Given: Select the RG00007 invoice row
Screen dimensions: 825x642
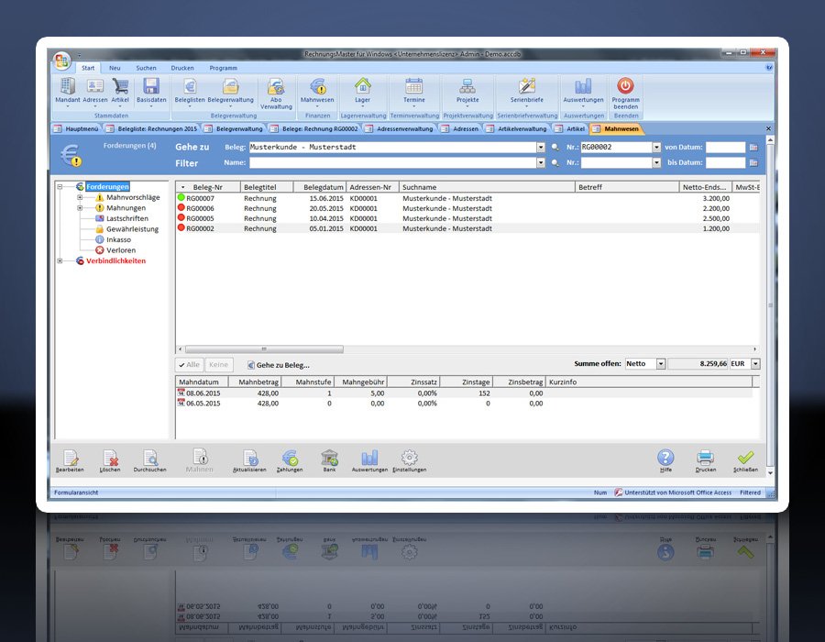Looking at the screenshot, I should [x=467, y=198].
